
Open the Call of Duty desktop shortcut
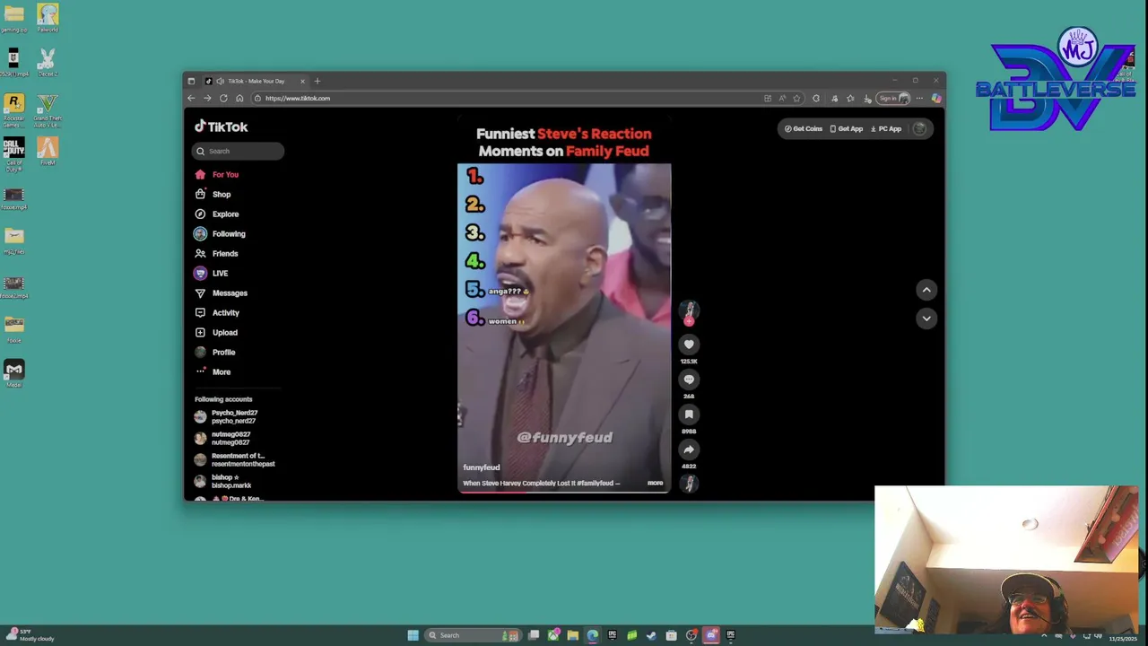pyautogui.click(x=13, y=154)
